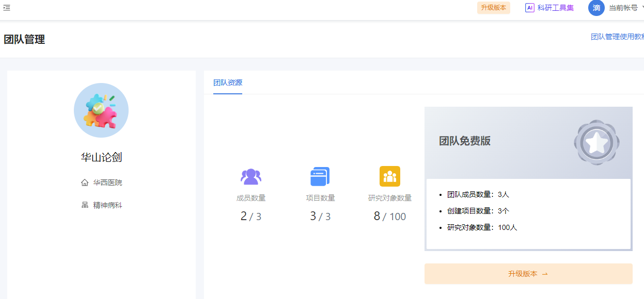Click the 团队免费版 plan heading
This screenshot has height=299, width=644.
pyautogui.click(x=464, y=141)
